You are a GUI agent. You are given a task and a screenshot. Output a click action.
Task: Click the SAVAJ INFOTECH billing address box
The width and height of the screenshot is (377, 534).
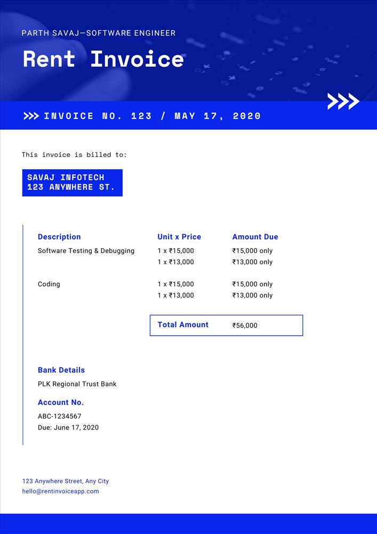click(x=72, y=183)
